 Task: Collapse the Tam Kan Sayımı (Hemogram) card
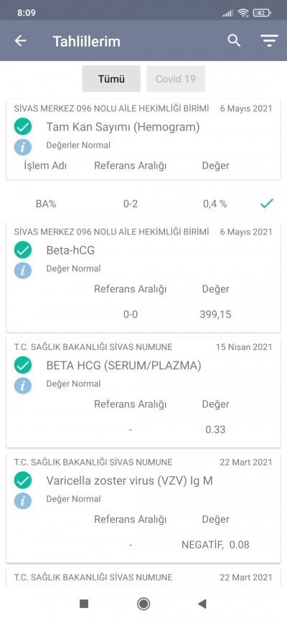[143, 139]
